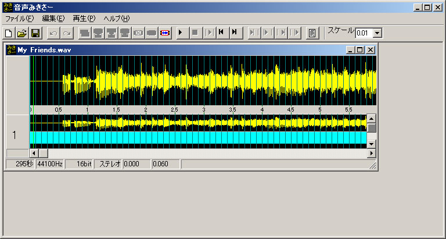Click the red and blue arrows toolbar icon
This screenshot has width=446, height=239.
pyautogui.click(x=165, y=33)
